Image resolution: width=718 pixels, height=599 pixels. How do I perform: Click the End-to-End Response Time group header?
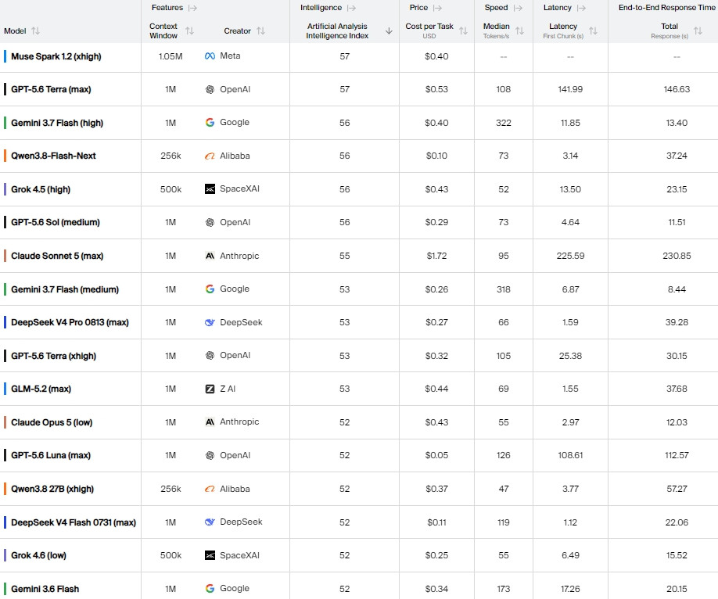point(666,7)
